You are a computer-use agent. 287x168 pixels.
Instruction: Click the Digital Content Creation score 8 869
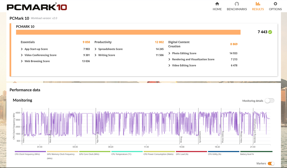(x=234, y=44)
